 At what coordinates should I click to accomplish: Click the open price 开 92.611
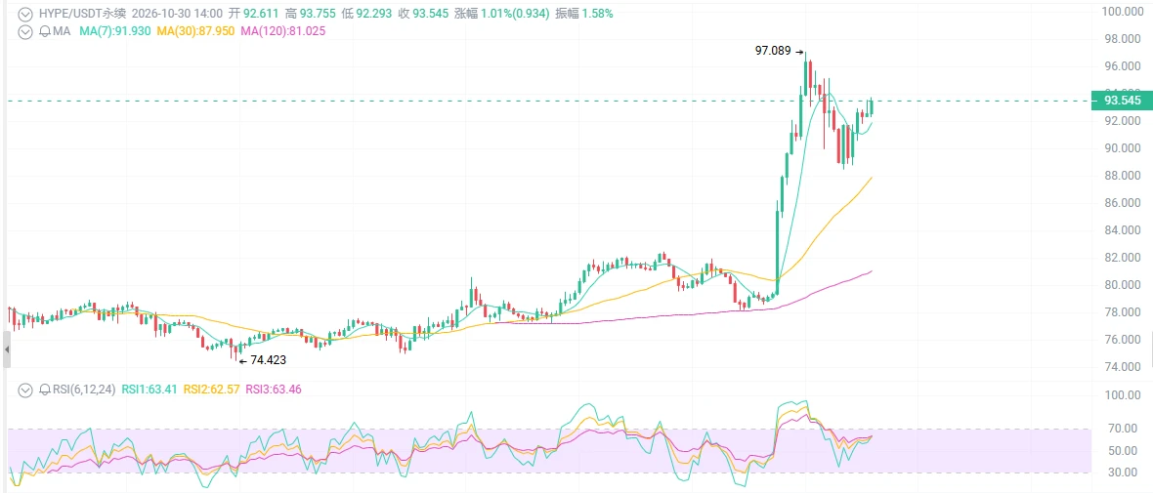(254, 14)
